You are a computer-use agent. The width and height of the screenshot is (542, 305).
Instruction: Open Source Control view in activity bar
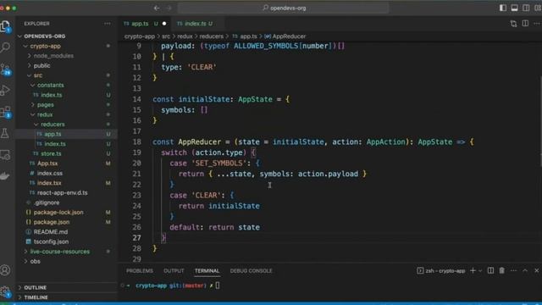pyautogui.click(x=5, y=69)
